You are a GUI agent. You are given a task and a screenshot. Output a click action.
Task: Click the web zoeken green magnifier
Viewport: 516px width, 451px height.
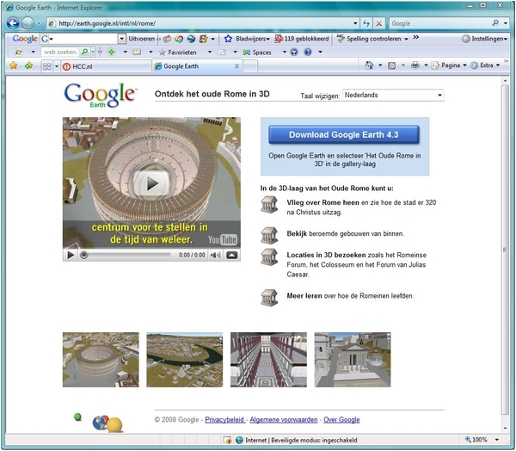pyautogui.click(x=84, y=52)
